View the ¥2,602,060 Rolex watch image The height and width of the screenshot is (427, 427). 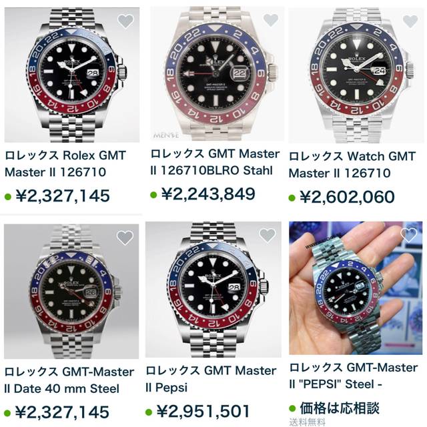(x=356, y=75)
